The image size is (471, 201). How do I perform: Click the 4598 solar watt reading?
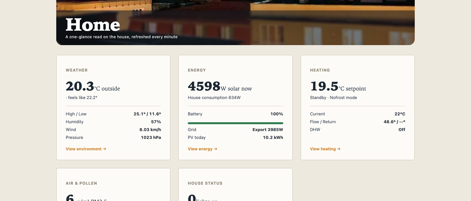(204, 86)
